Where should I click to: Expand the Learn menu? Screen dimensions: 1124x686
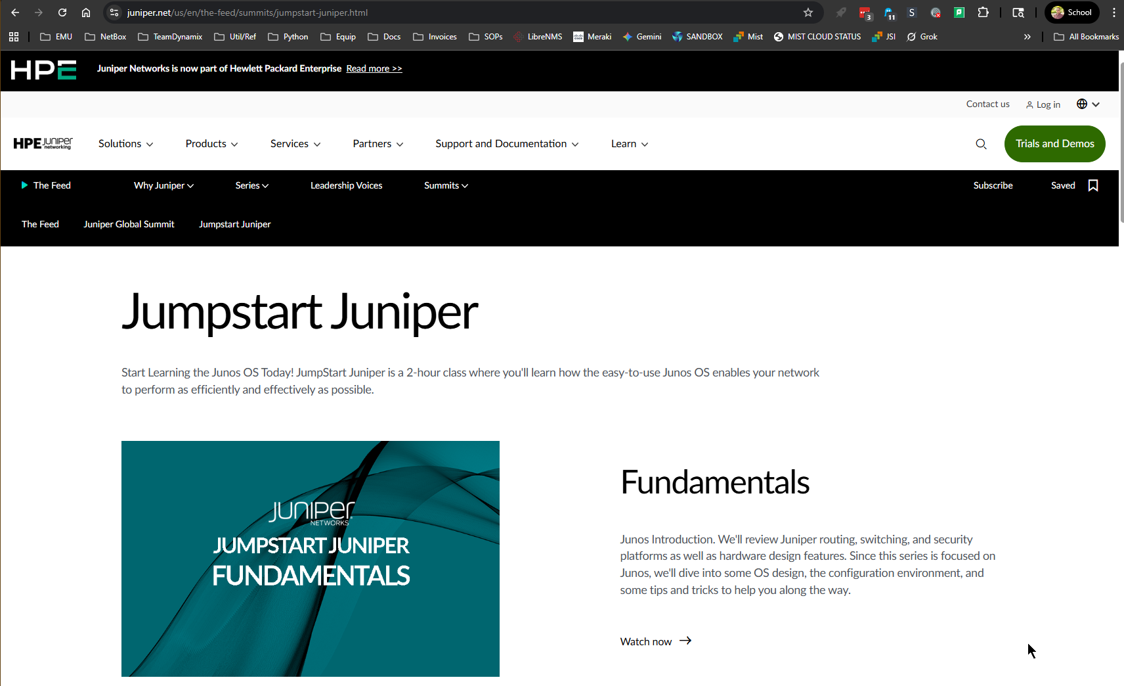[x=630, y=144]
